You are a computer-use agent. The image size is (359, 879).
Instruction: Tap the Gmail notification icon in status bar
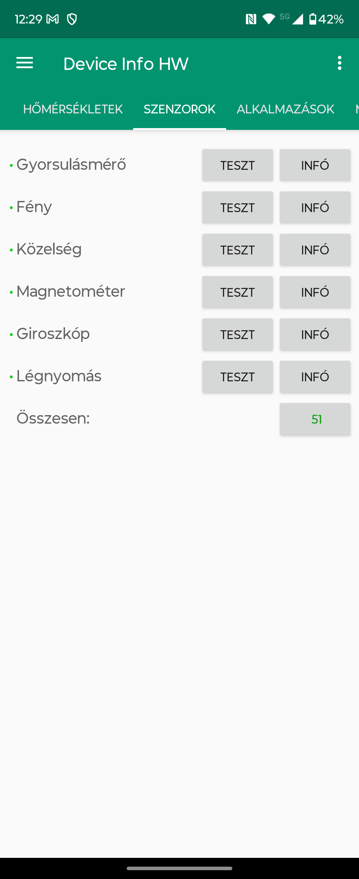(x=53, y=19)
